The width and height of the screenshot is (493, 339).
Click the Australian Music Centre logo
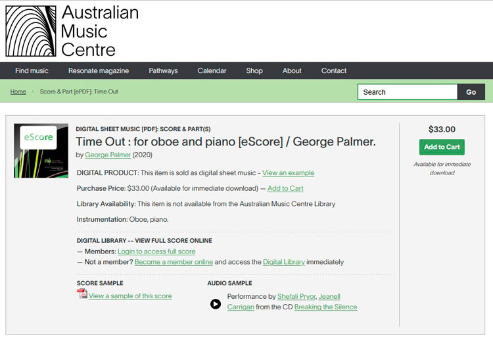click(x=31, y=31)
